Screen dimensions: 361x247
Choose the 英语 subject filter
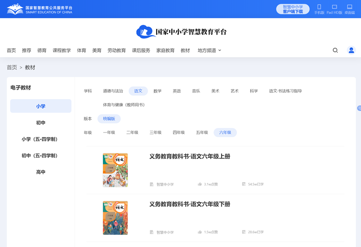(x=177, y=91)
